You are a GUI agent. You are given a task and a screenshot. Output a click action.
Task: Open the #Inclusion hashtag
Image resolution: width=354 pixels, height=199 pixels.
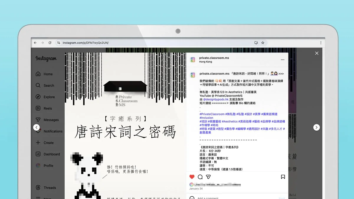coord(206,118)
